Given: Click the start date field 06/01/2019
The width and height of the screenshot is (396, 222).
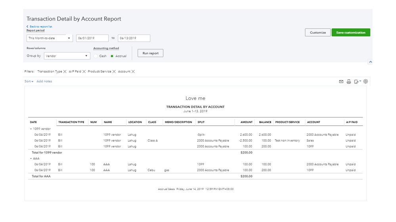Looking at the screenshot, I should coord(92,38).
